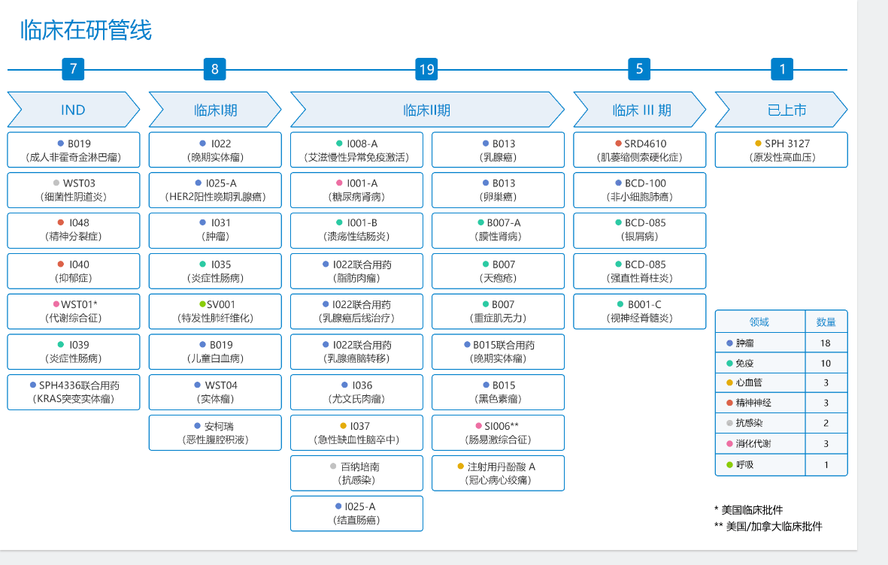Select the 临床II期 stage header
This screenshot has width=888, height=565.
click(428, 110)
